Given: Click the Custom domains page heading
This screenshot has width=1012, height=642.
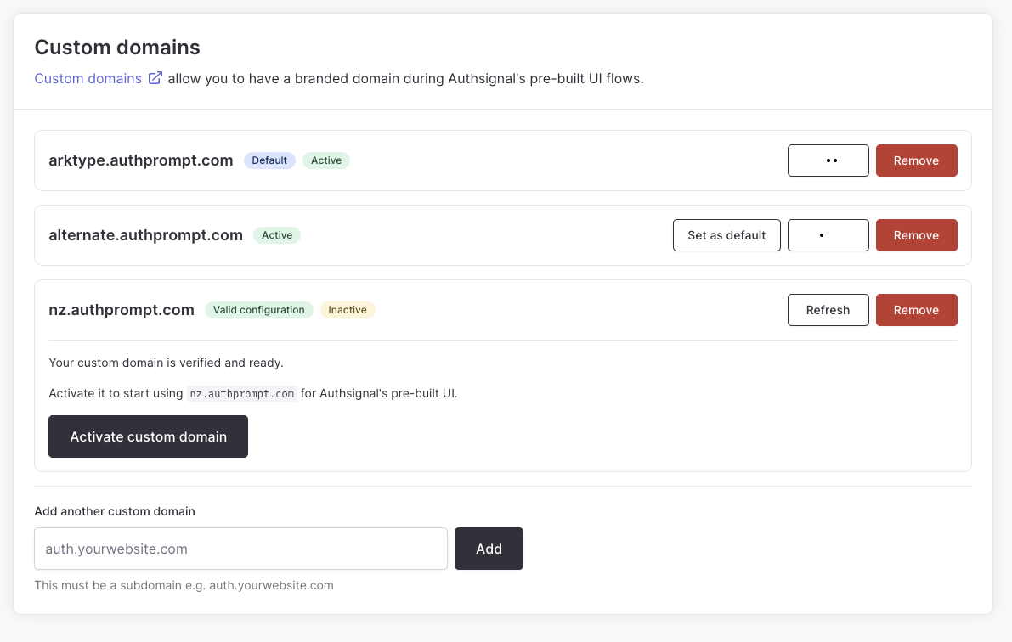Looking at the screenshot, I should 116,48.
